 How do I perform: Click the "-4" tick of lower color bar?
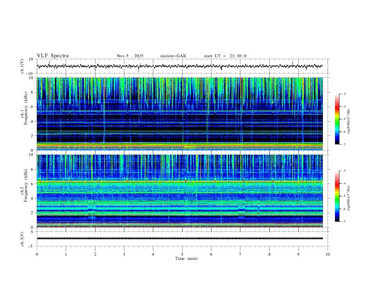point(343,183)
